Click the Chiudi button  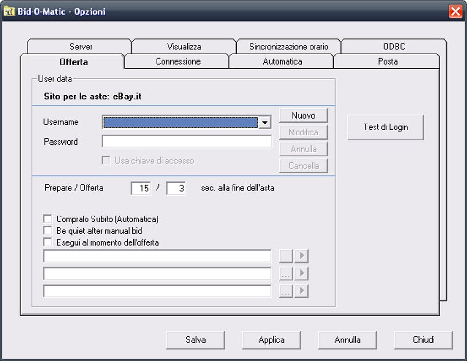pos(423,340)
